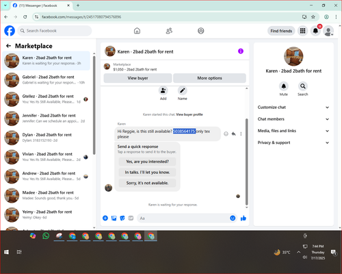Open a new browser tab
This screenshot has height=274, width=342.
(x=78, y=5)
